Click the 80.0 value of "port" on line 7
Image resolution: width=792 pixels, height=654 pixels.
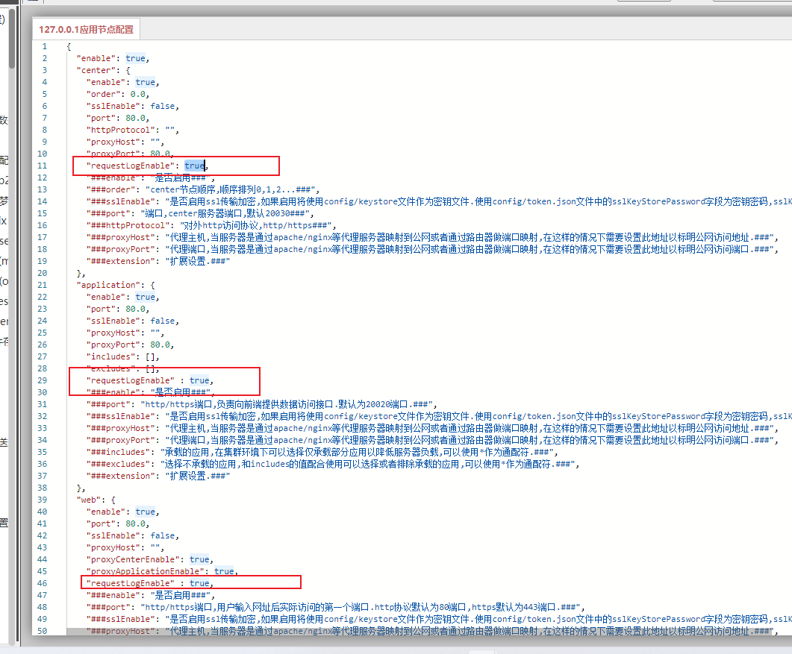135,118
